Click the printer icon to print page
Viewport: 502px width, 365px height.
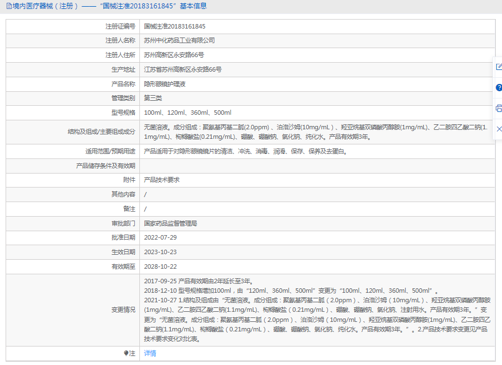pyautogui.click(x=499, y=108)
